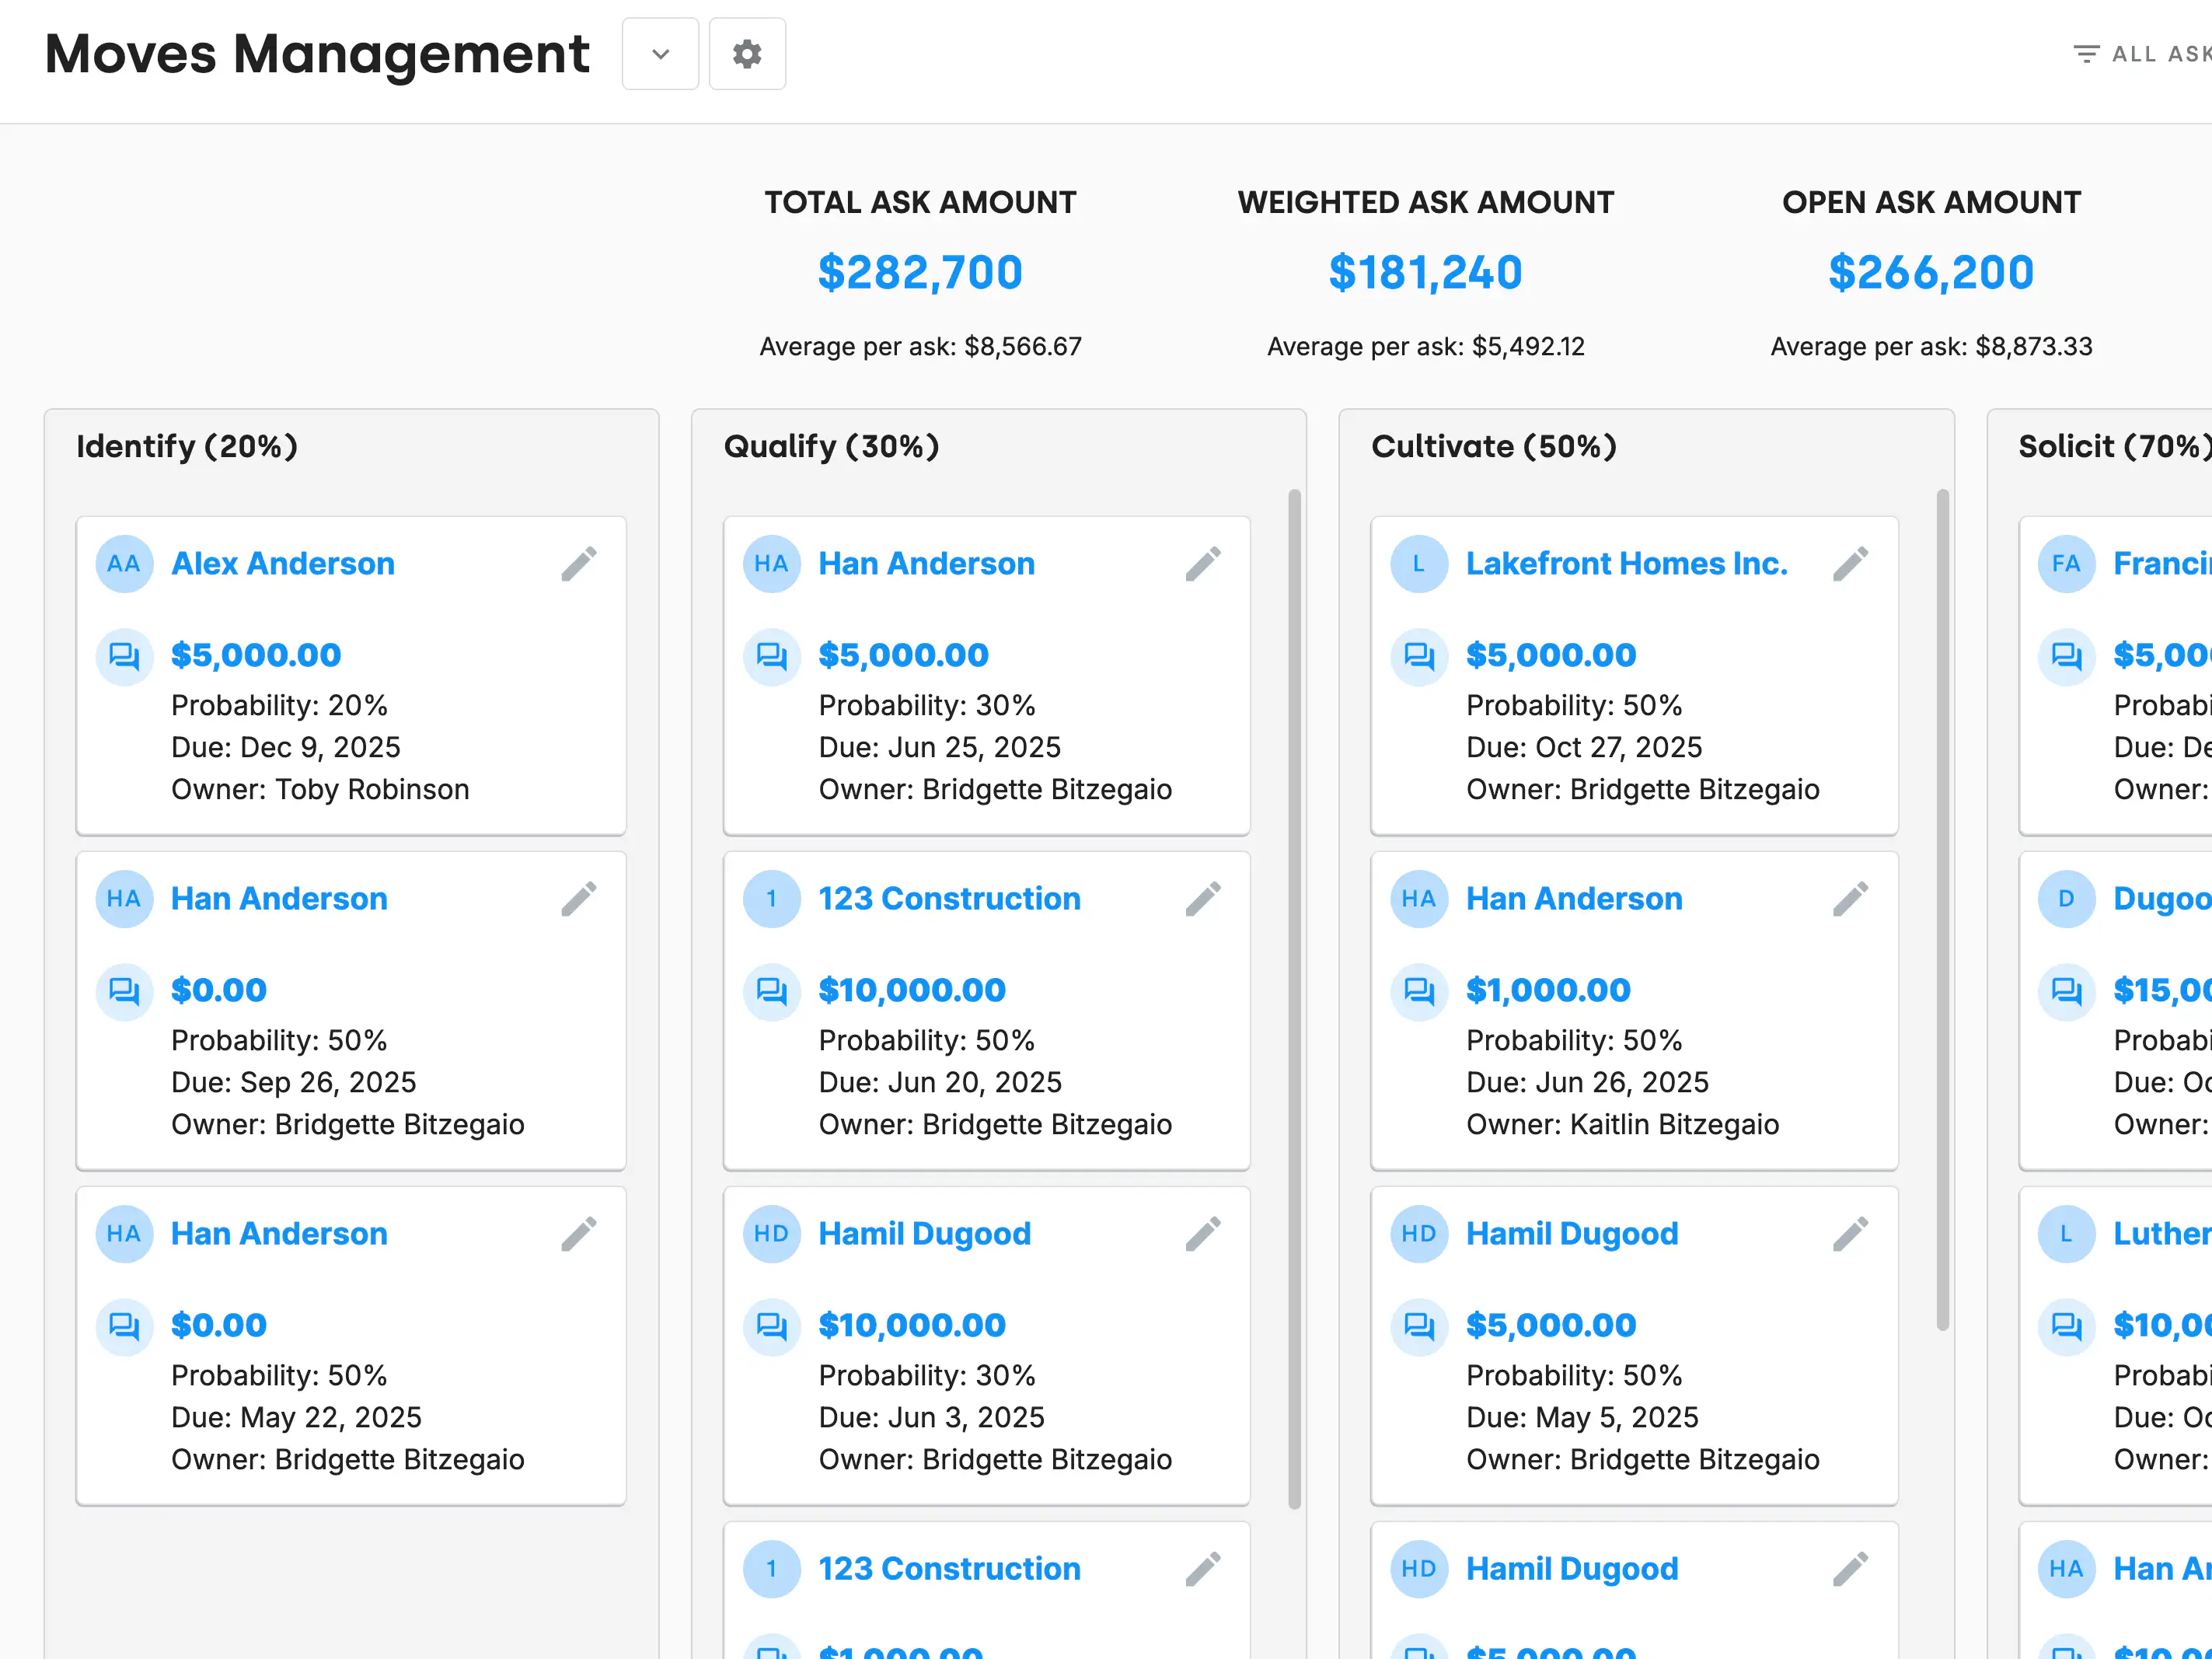This screenshot has height=1659, width=2212.
Task: Open the All Asks filter
Action: point(2145,54)
